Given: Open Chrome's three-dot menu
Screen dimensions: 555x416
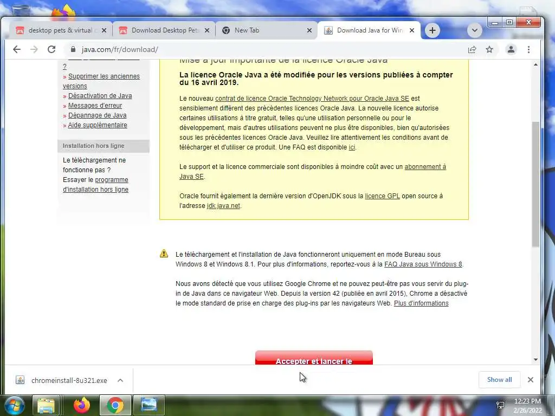Looking at the screenshot, I should pyautogui.click(x=528, y=49).
